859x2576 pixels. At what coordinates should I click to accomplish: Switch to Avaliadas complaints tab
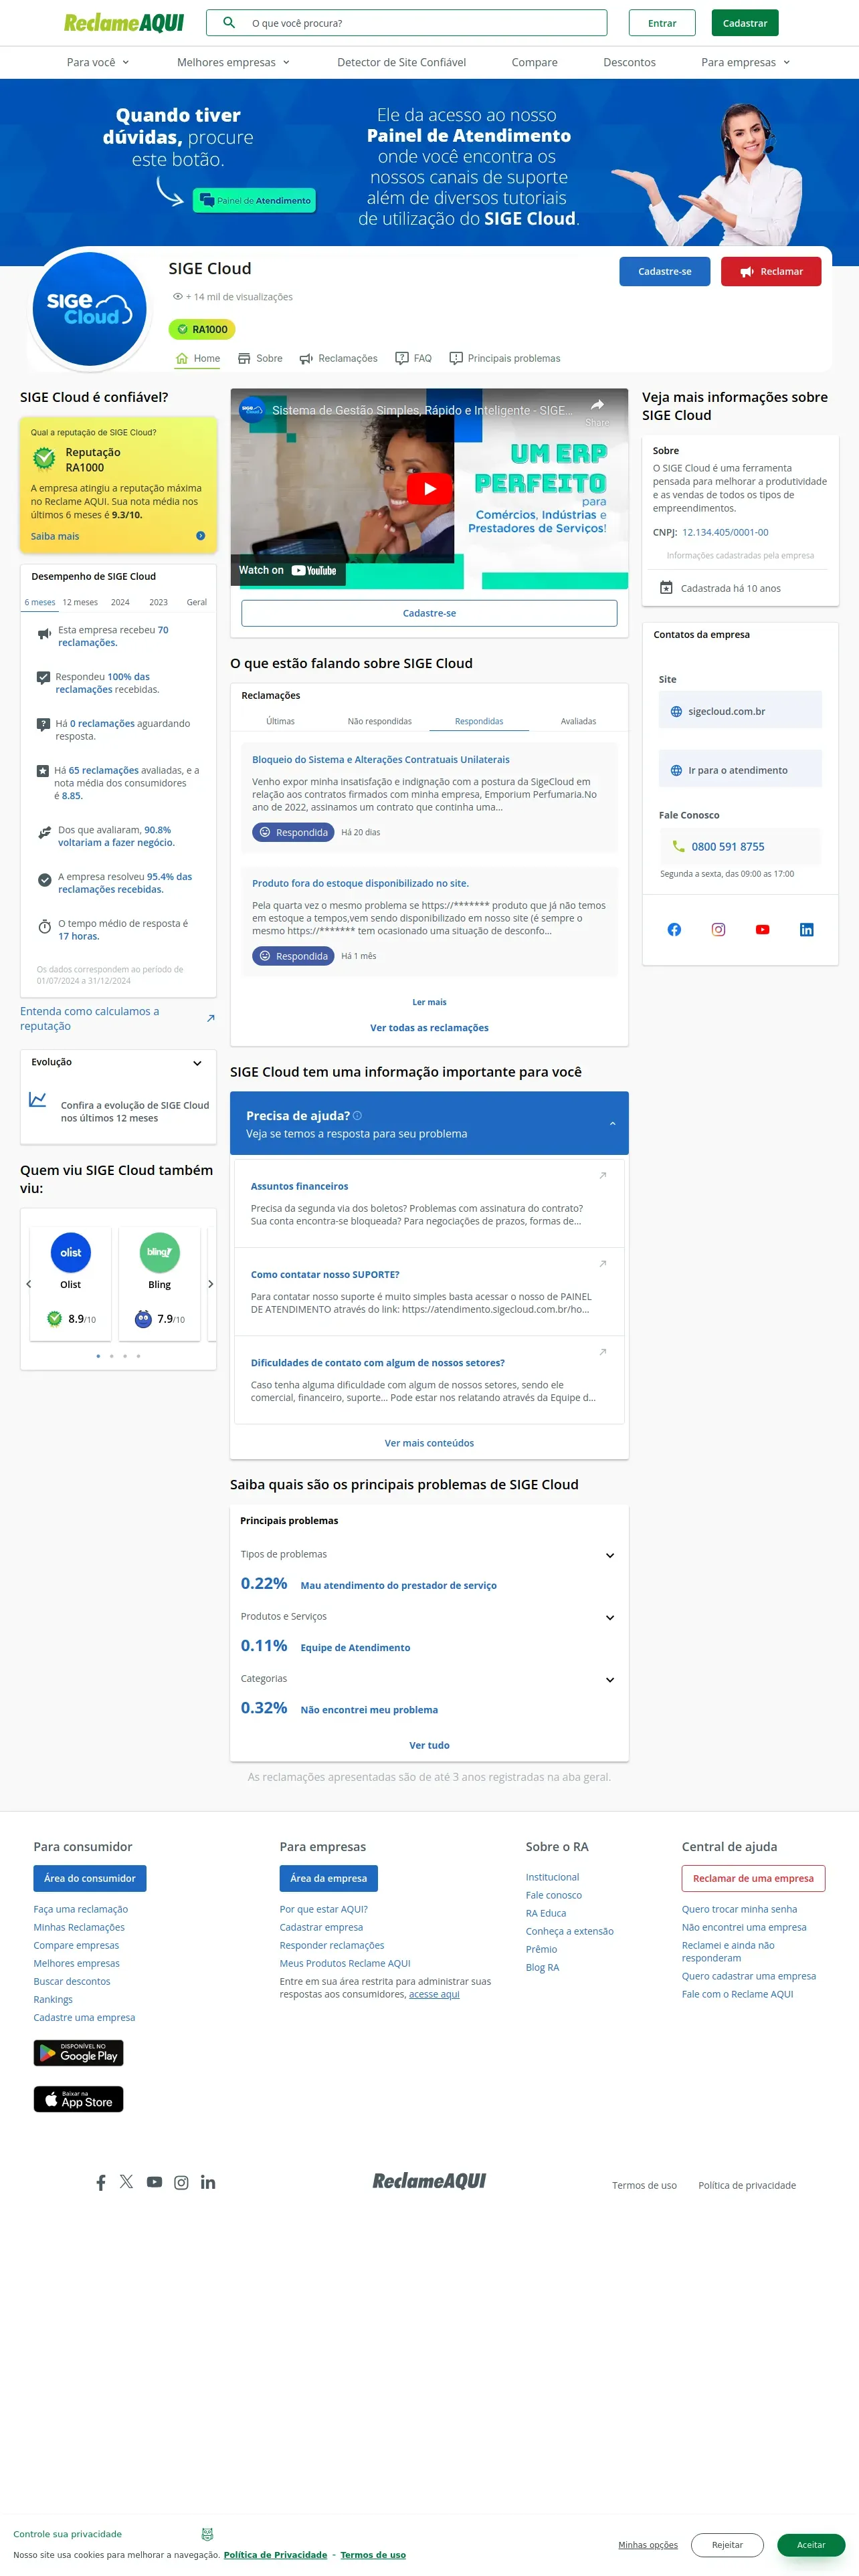pyautogui.click(x=578, y=721)
